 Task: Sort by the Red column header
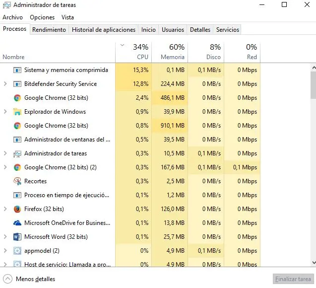[242, 53]
